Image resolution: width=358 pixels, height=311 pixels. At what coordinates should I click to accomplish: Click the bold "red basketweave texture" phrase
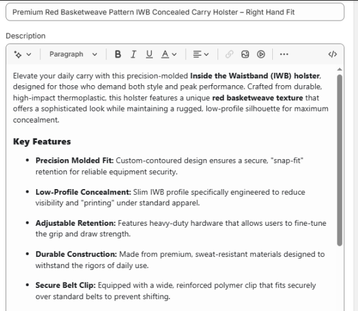click(257, 98)
